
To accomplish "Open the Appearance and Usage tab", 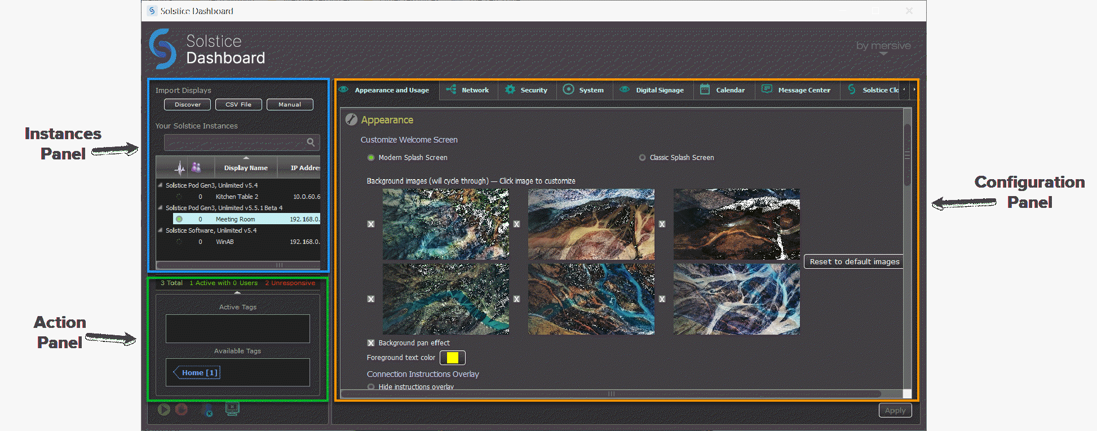I will (388, 90).
